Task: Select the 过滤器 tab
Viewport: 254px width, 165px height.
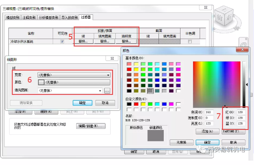Action: point(86,17)
